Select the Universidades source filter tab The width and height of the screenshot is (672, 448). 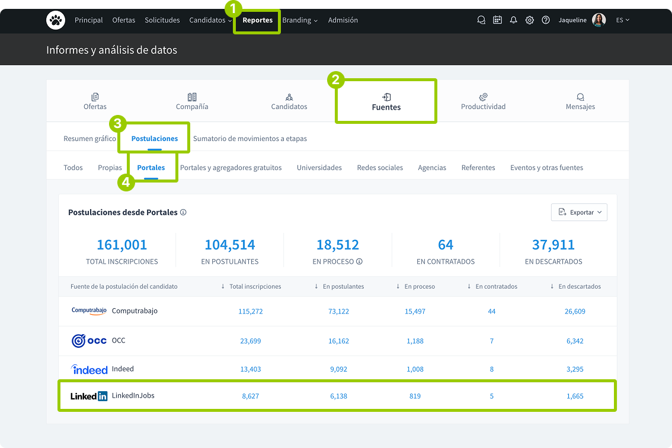click(319, 168)
